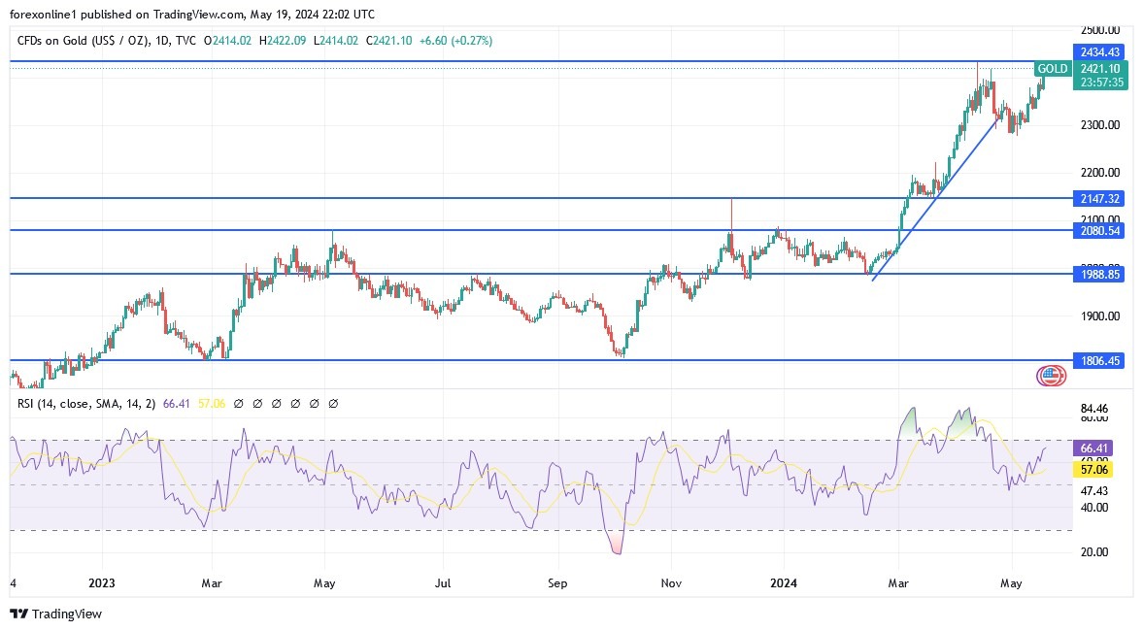The width and height of the screenshot is (1143, 631).
Task: Toggle the fifth null-circle visibility icon in RSI row
Action: click(x=314, y=403)
